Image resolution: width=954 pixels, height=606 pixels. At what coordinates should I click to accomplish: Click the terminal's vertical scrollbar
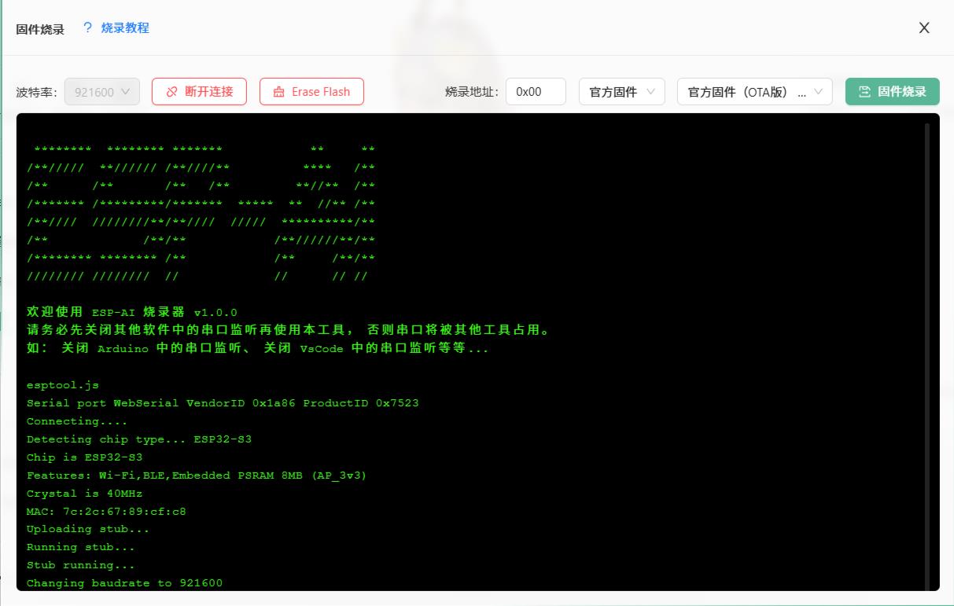(x=927, y=354)
